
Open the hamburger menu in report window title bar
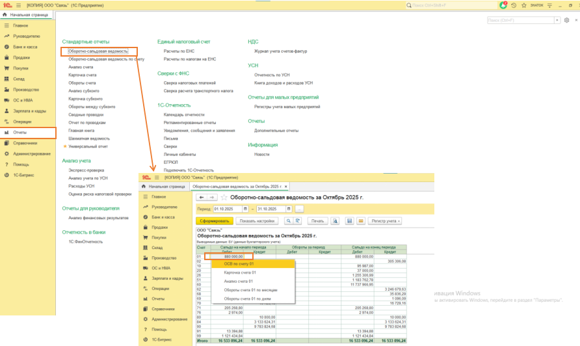click(x=157, y=178)
